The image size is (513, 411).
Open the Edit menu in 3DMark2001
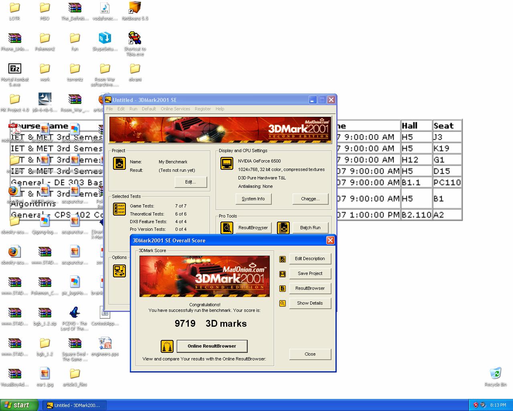point(121,109)
